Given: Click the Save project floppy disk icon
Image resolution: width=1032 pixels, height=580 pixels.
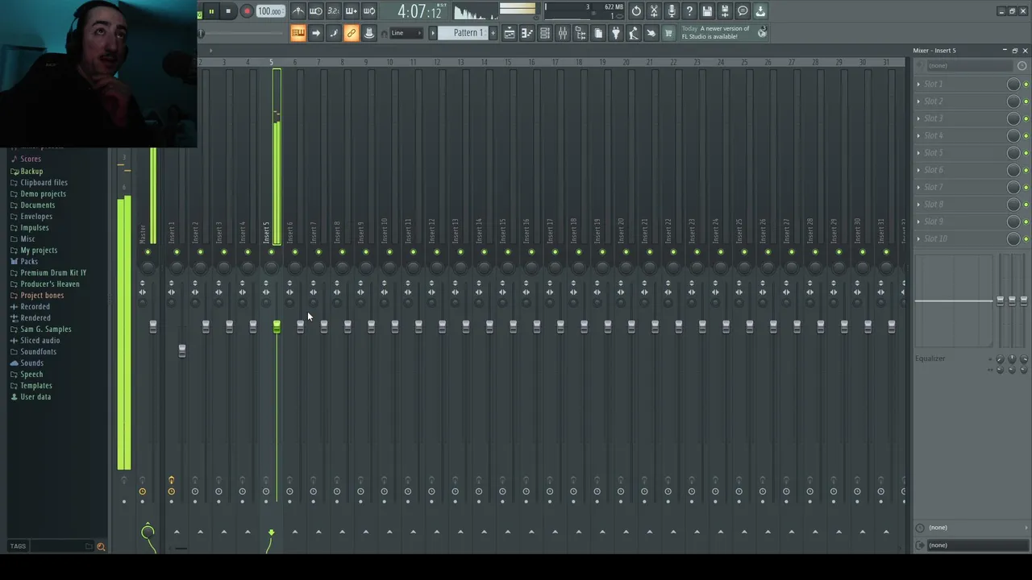Looking at the screenshot, I should [x=707, y=11].
